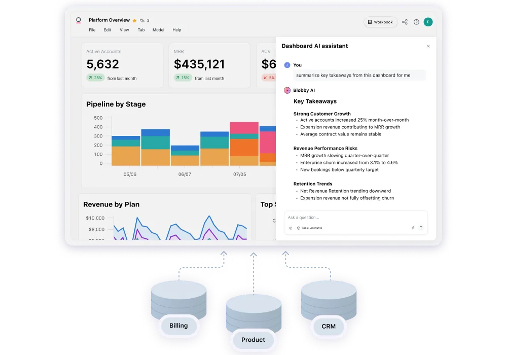
Task: Open the Help menu
Action: click(177, 30)
